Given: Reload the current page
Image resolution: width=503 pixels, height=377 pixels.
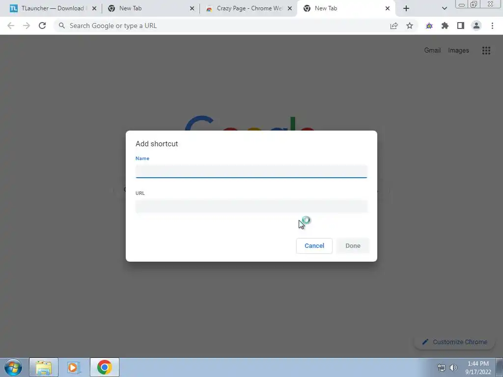Looking at the screenshot, I should coord(42,26).
